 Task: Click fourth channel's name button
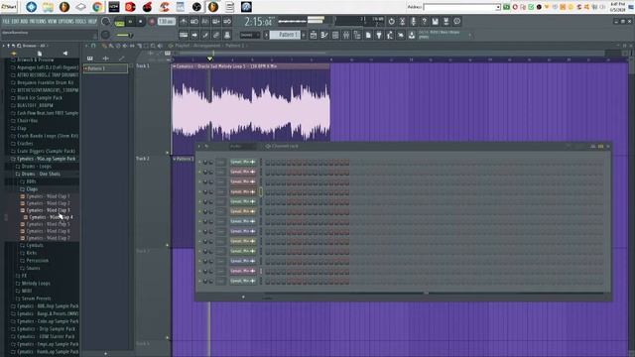242,191
